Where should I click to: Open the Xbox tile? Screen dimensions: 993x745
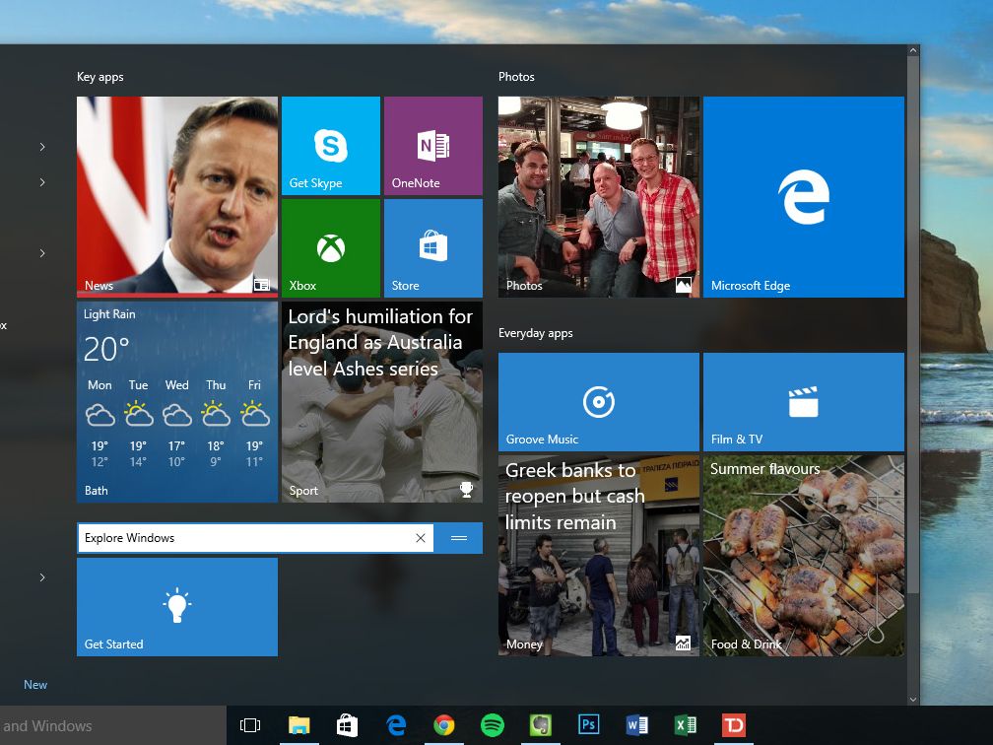[331, 248]
